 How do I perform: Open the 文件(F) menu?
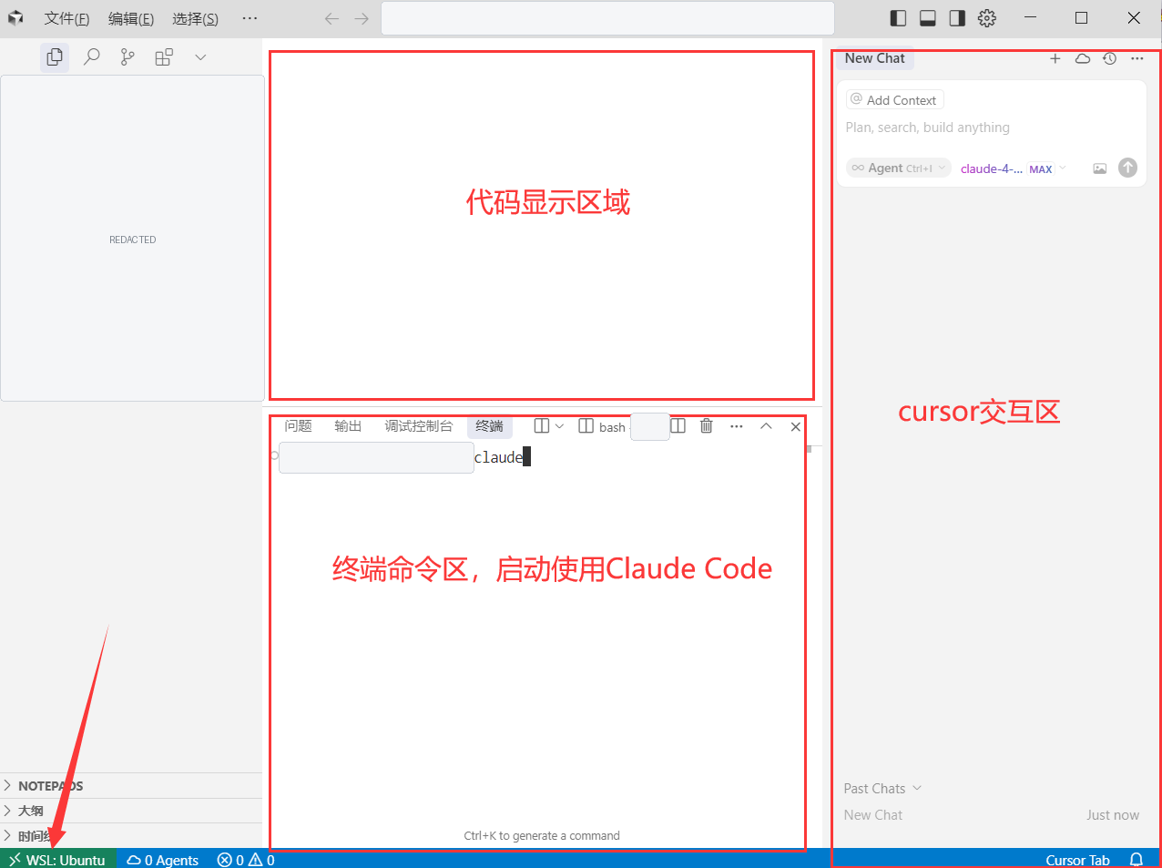click(x=66, y=18)
